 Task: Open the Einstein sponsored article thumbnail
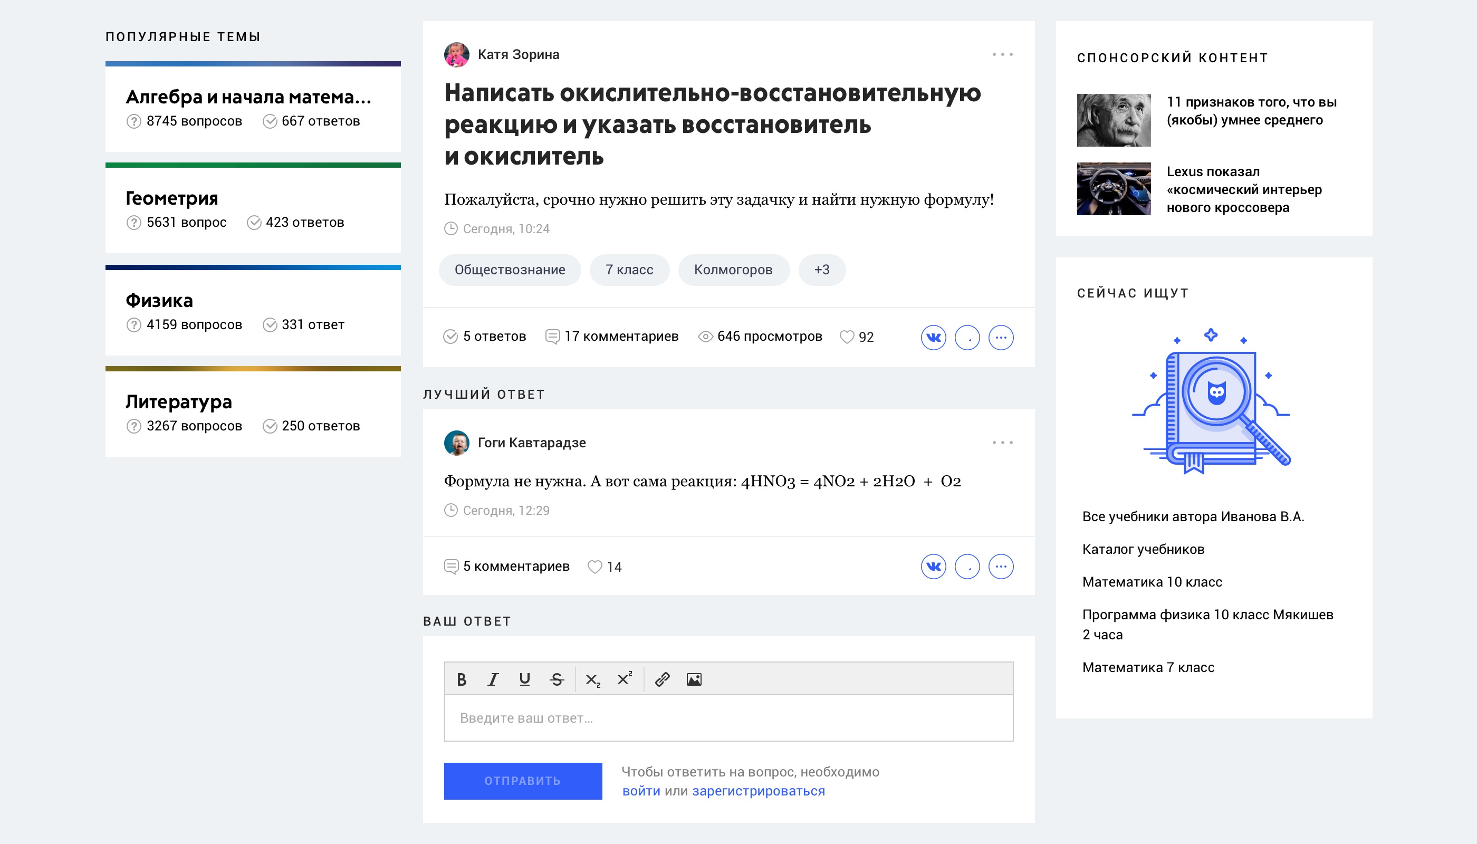(x=1114, y=120)
